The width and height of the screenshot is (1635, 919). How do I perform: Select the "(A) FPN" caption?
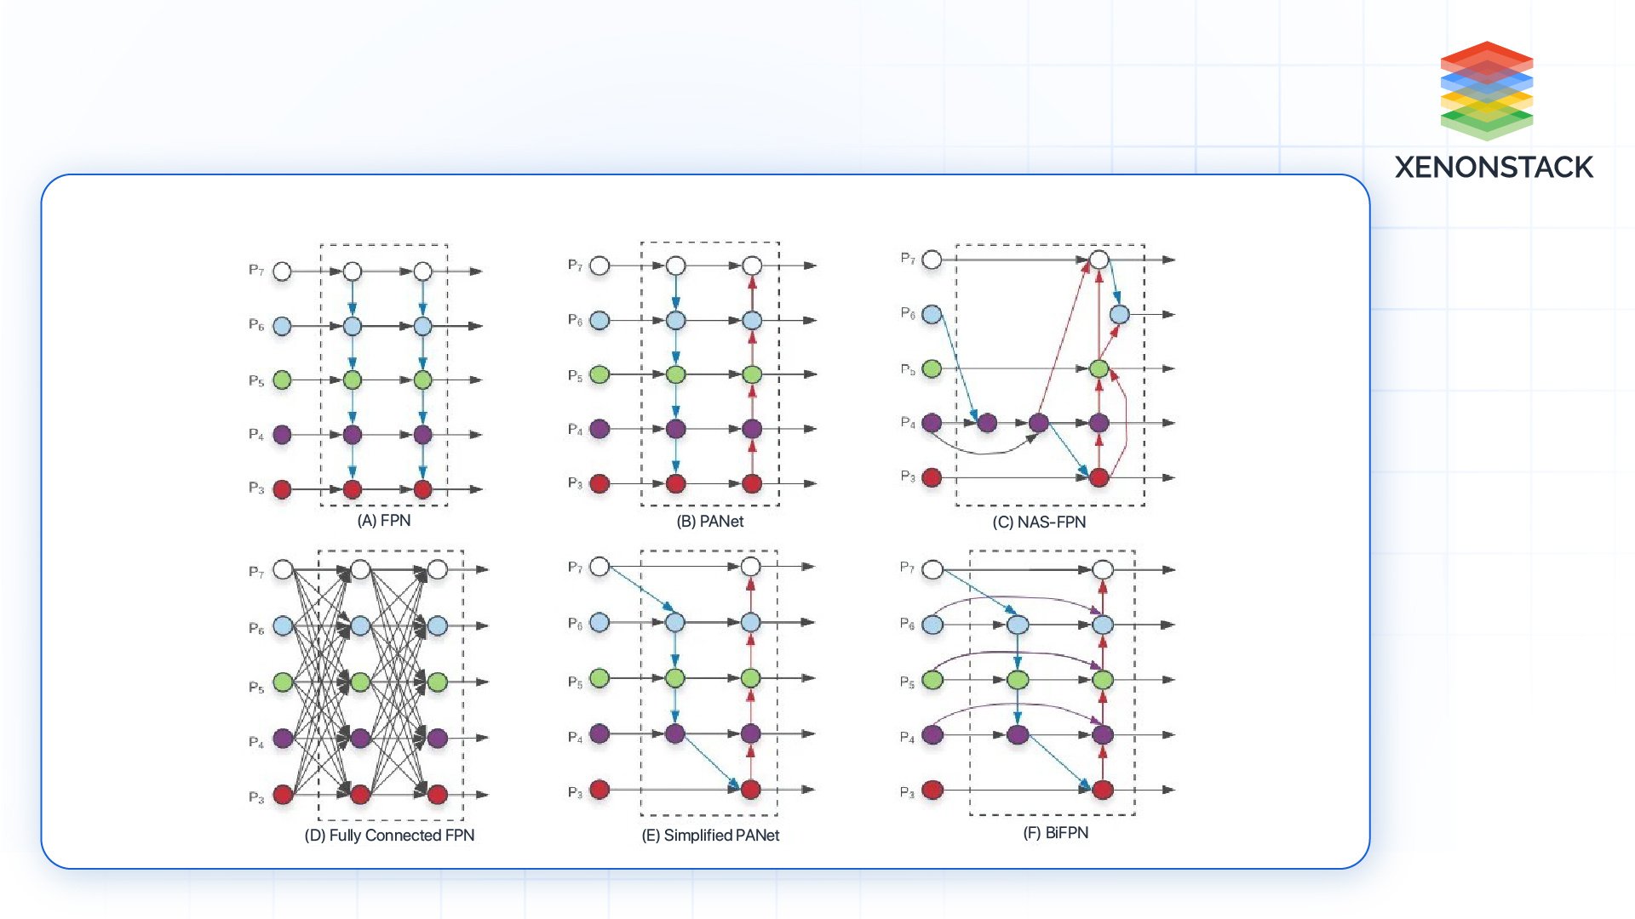(384, 521)
